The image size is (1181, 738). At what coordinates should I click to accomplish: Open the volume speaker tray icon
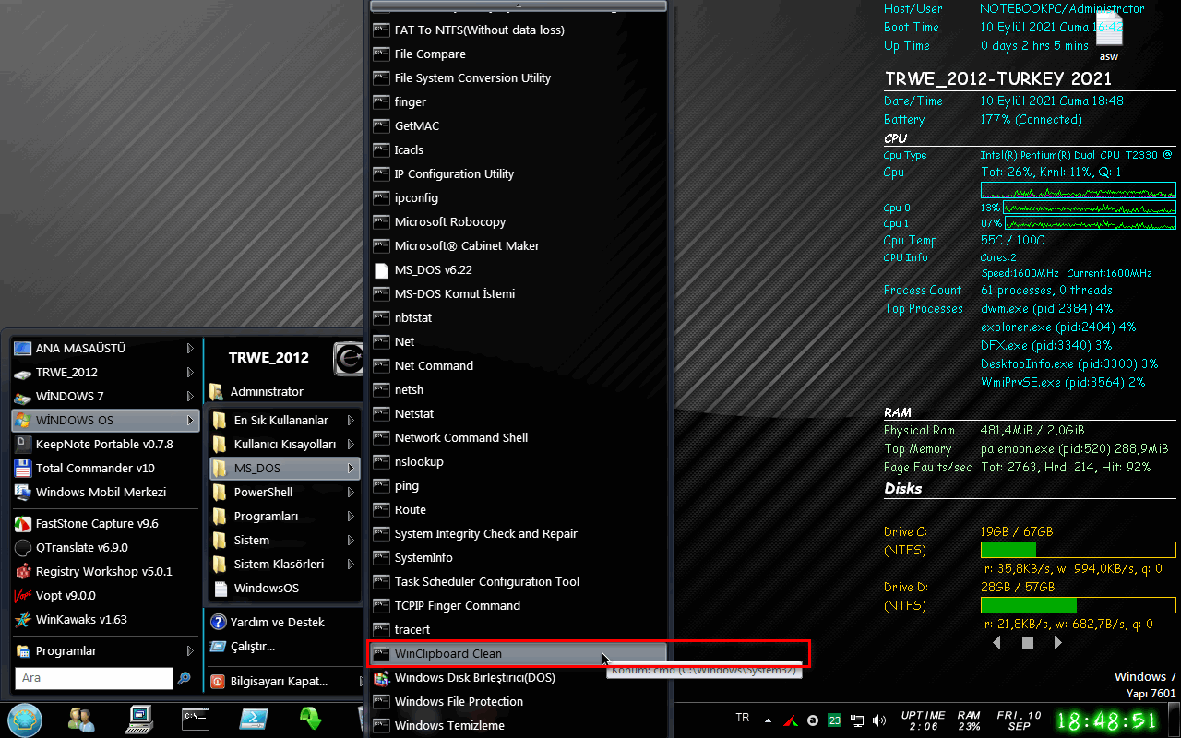878,720
